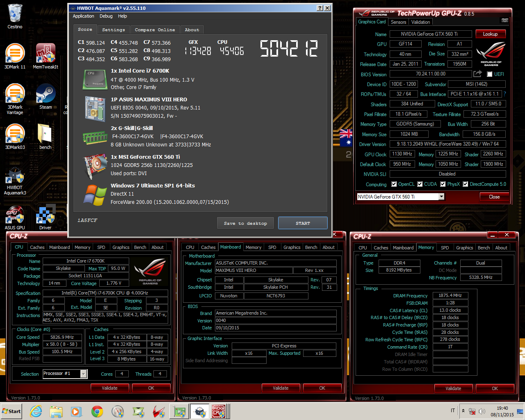Click the network icon in system tray
The image size is (525, 420).
coord(472,411)
